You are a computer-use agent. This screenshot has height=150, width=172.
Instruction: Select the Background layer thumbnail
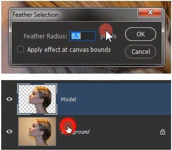(x=37, y=131)
